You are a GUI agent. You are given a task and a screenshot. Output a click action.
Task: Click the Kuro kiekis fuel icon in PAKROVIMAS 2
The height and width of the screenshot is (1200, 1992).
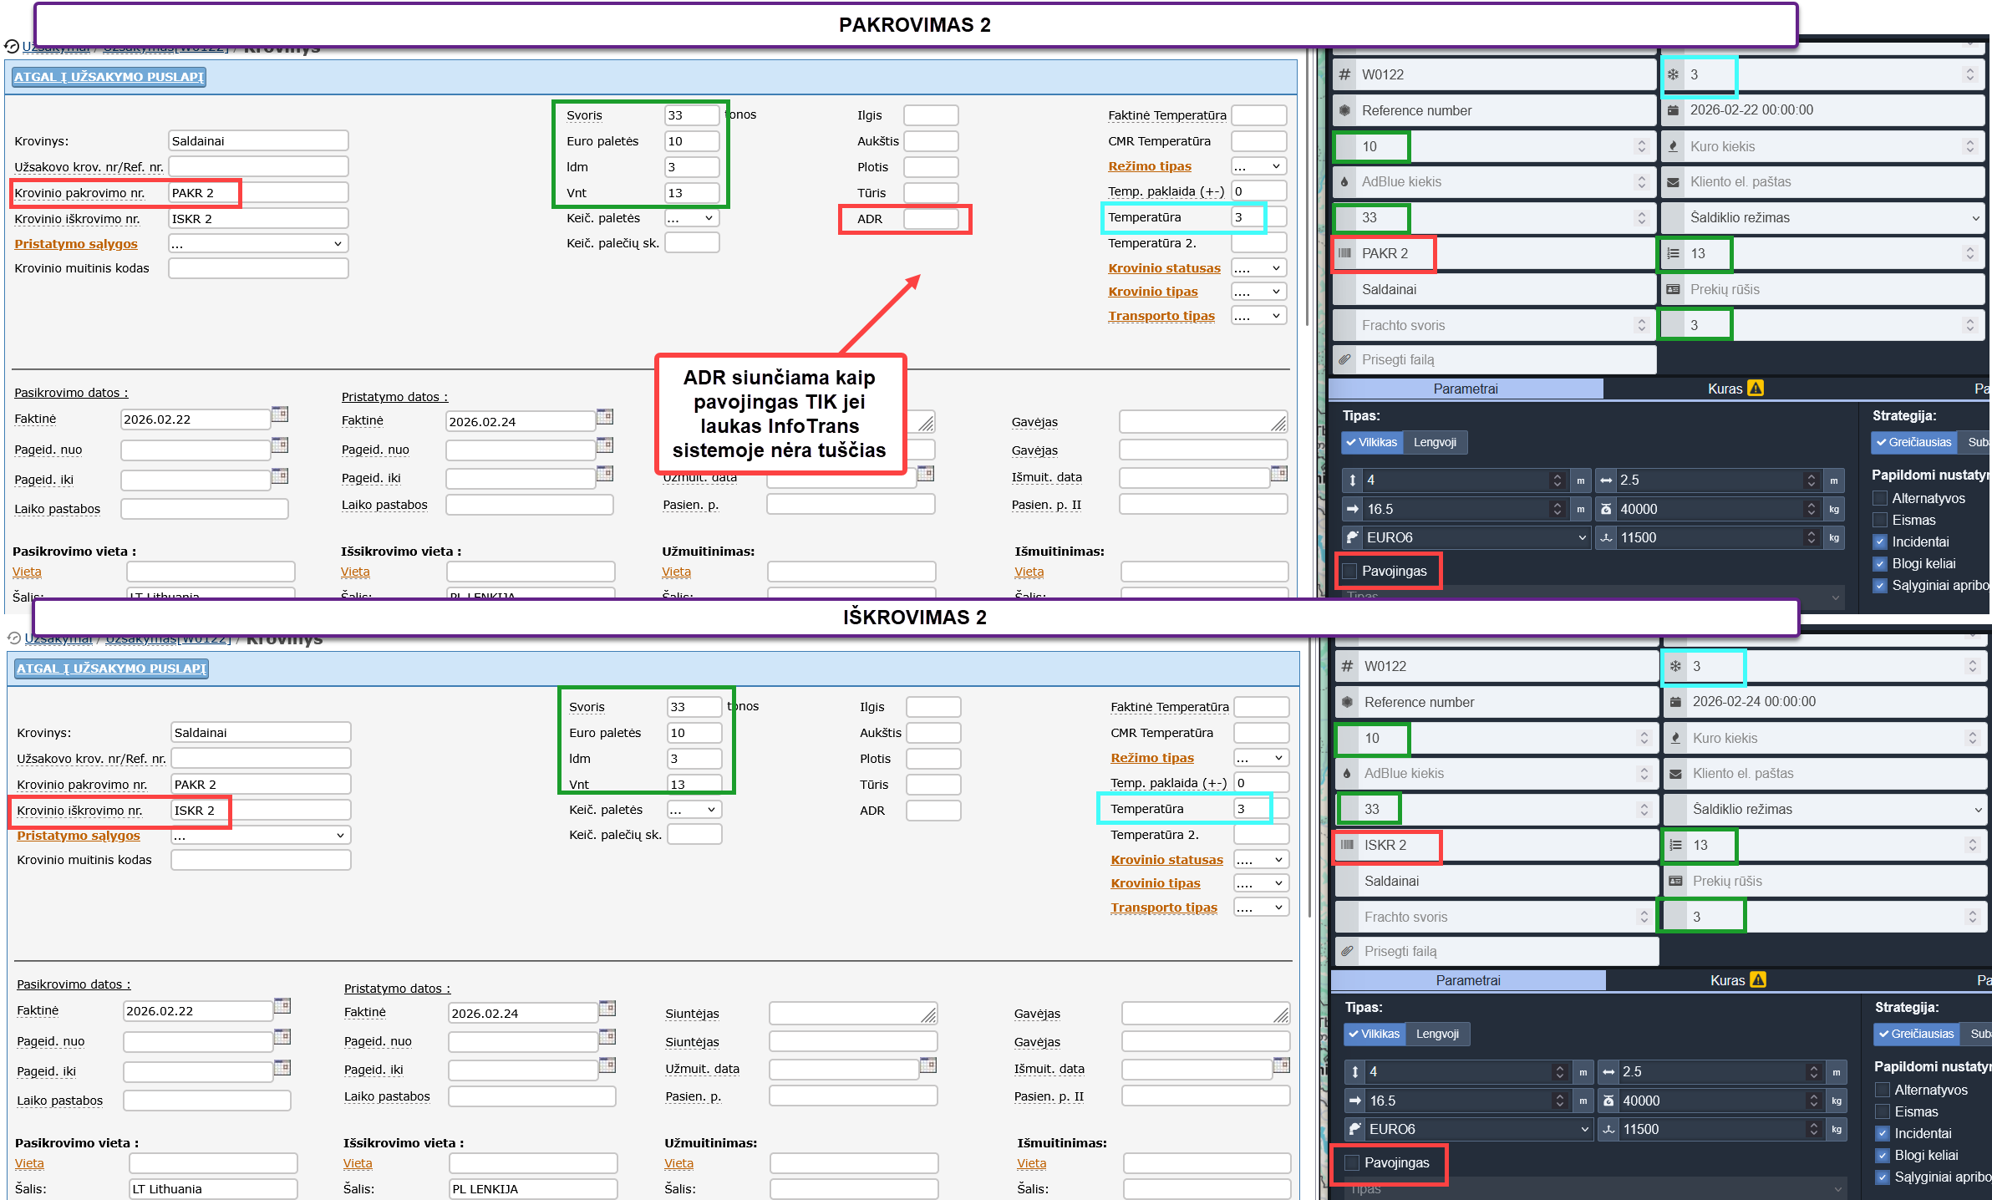coord(1673,146)
